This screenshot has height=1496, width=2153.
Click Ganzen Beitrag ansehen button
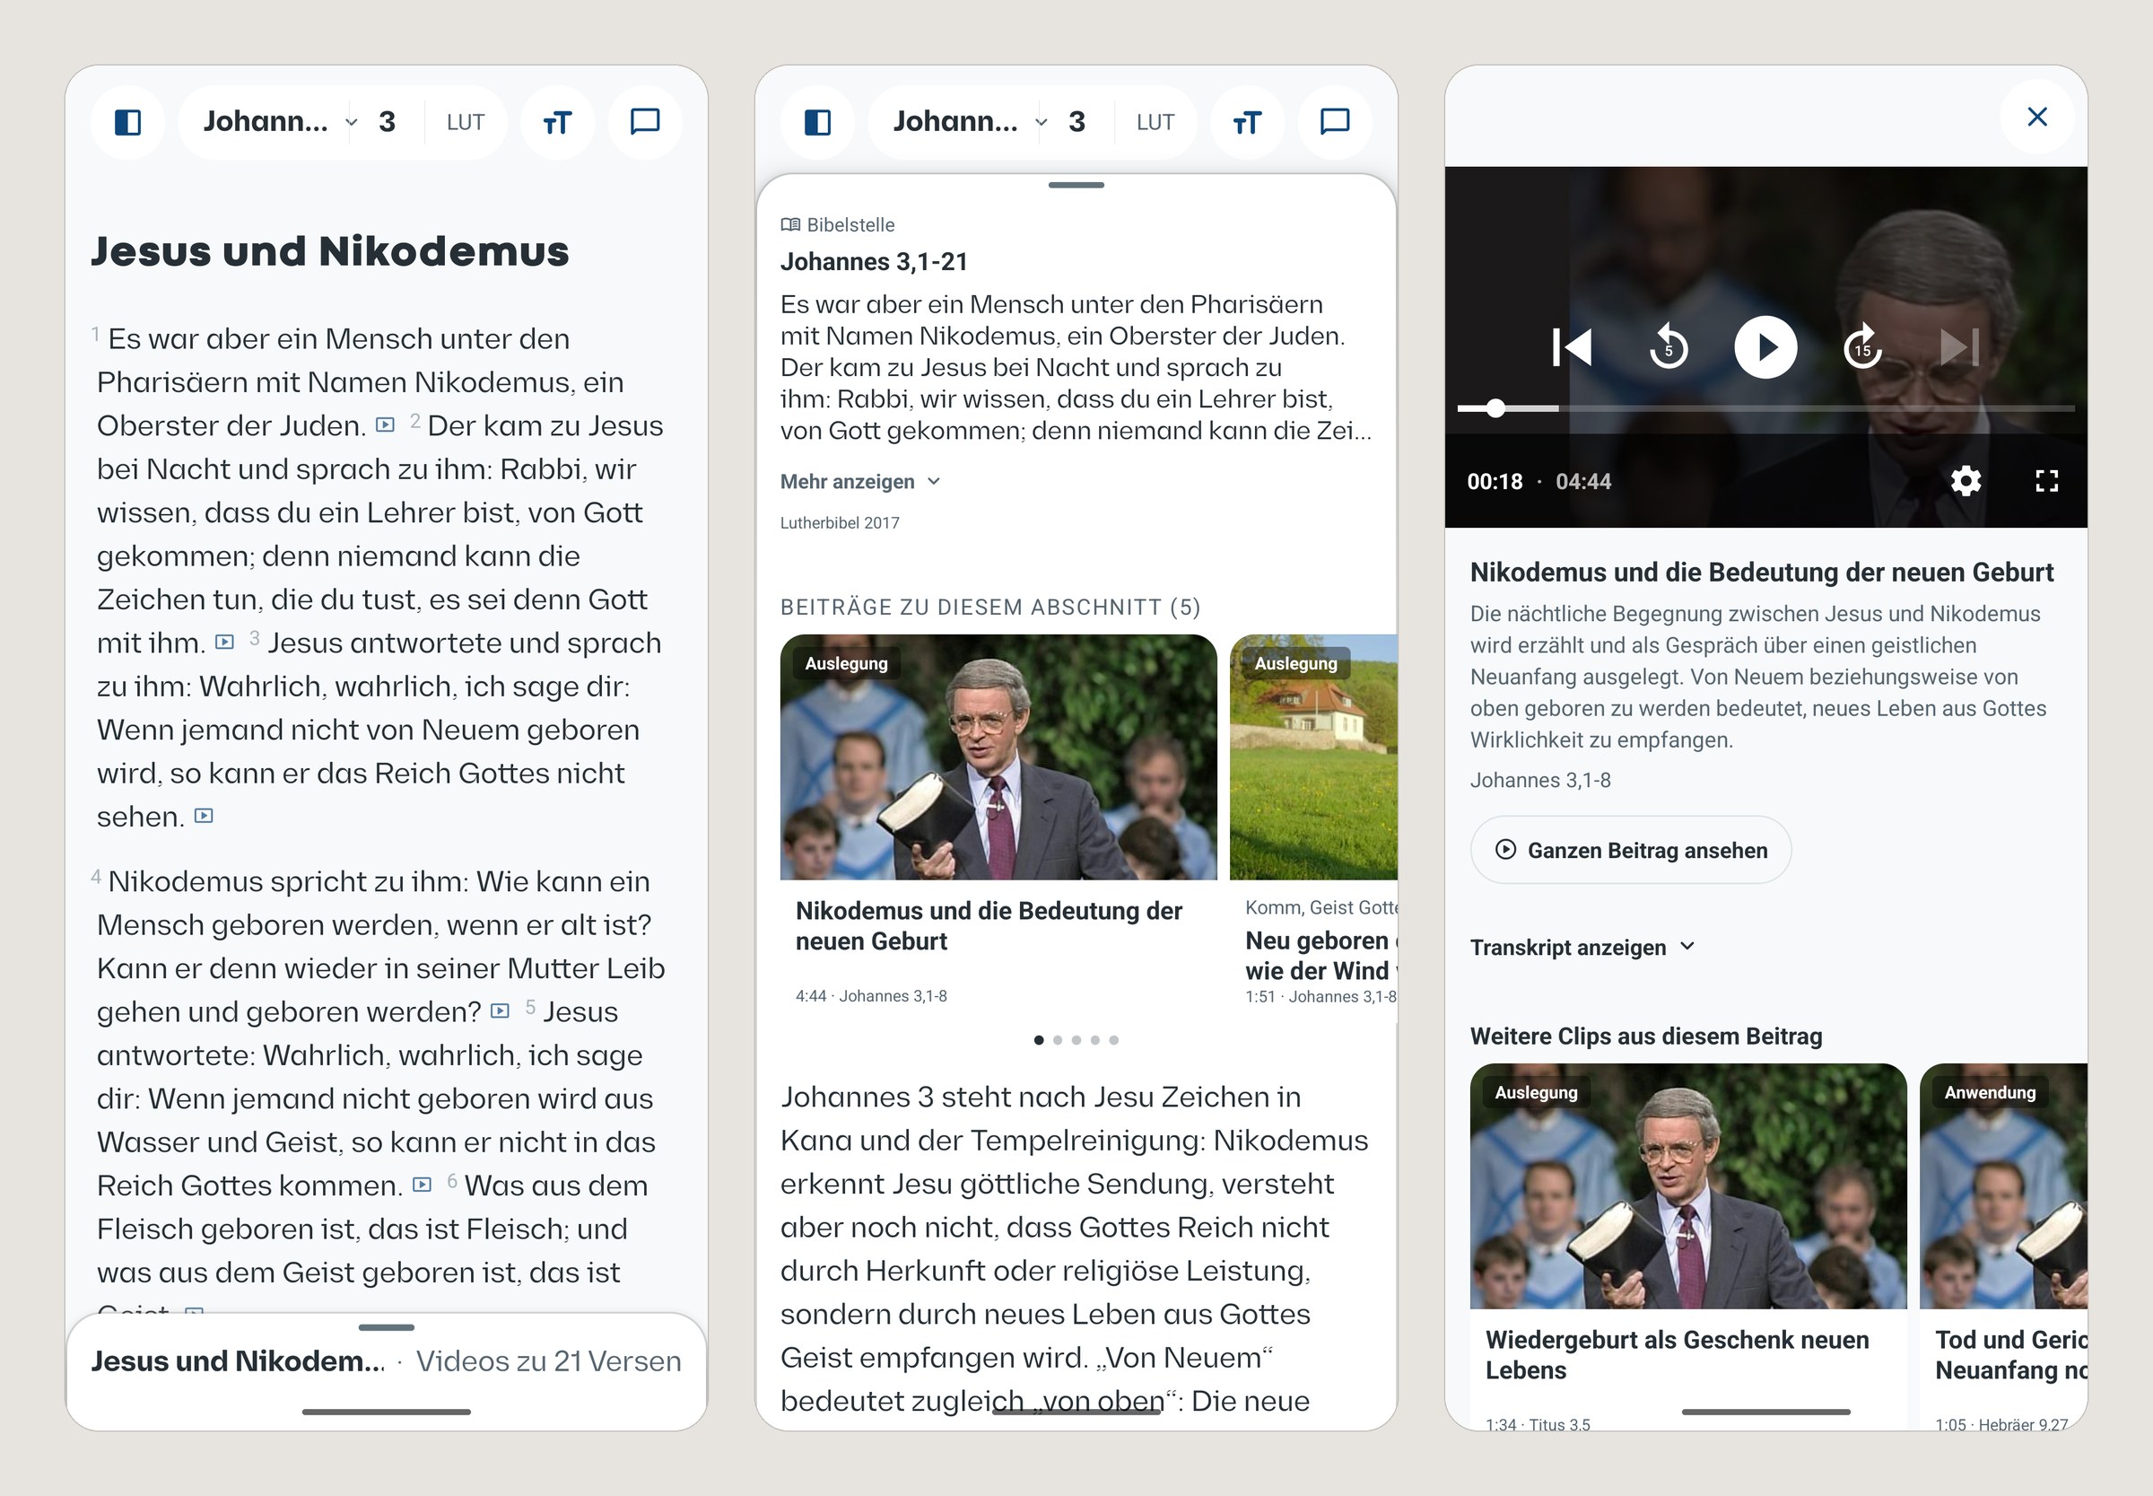point(1631,850)
